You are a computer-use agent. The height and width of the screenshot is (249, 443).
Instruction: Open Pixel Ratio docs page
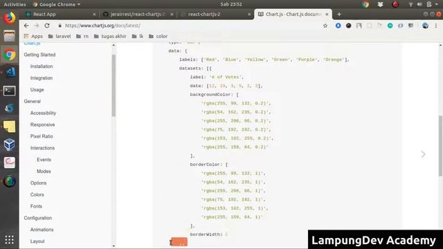42,136
